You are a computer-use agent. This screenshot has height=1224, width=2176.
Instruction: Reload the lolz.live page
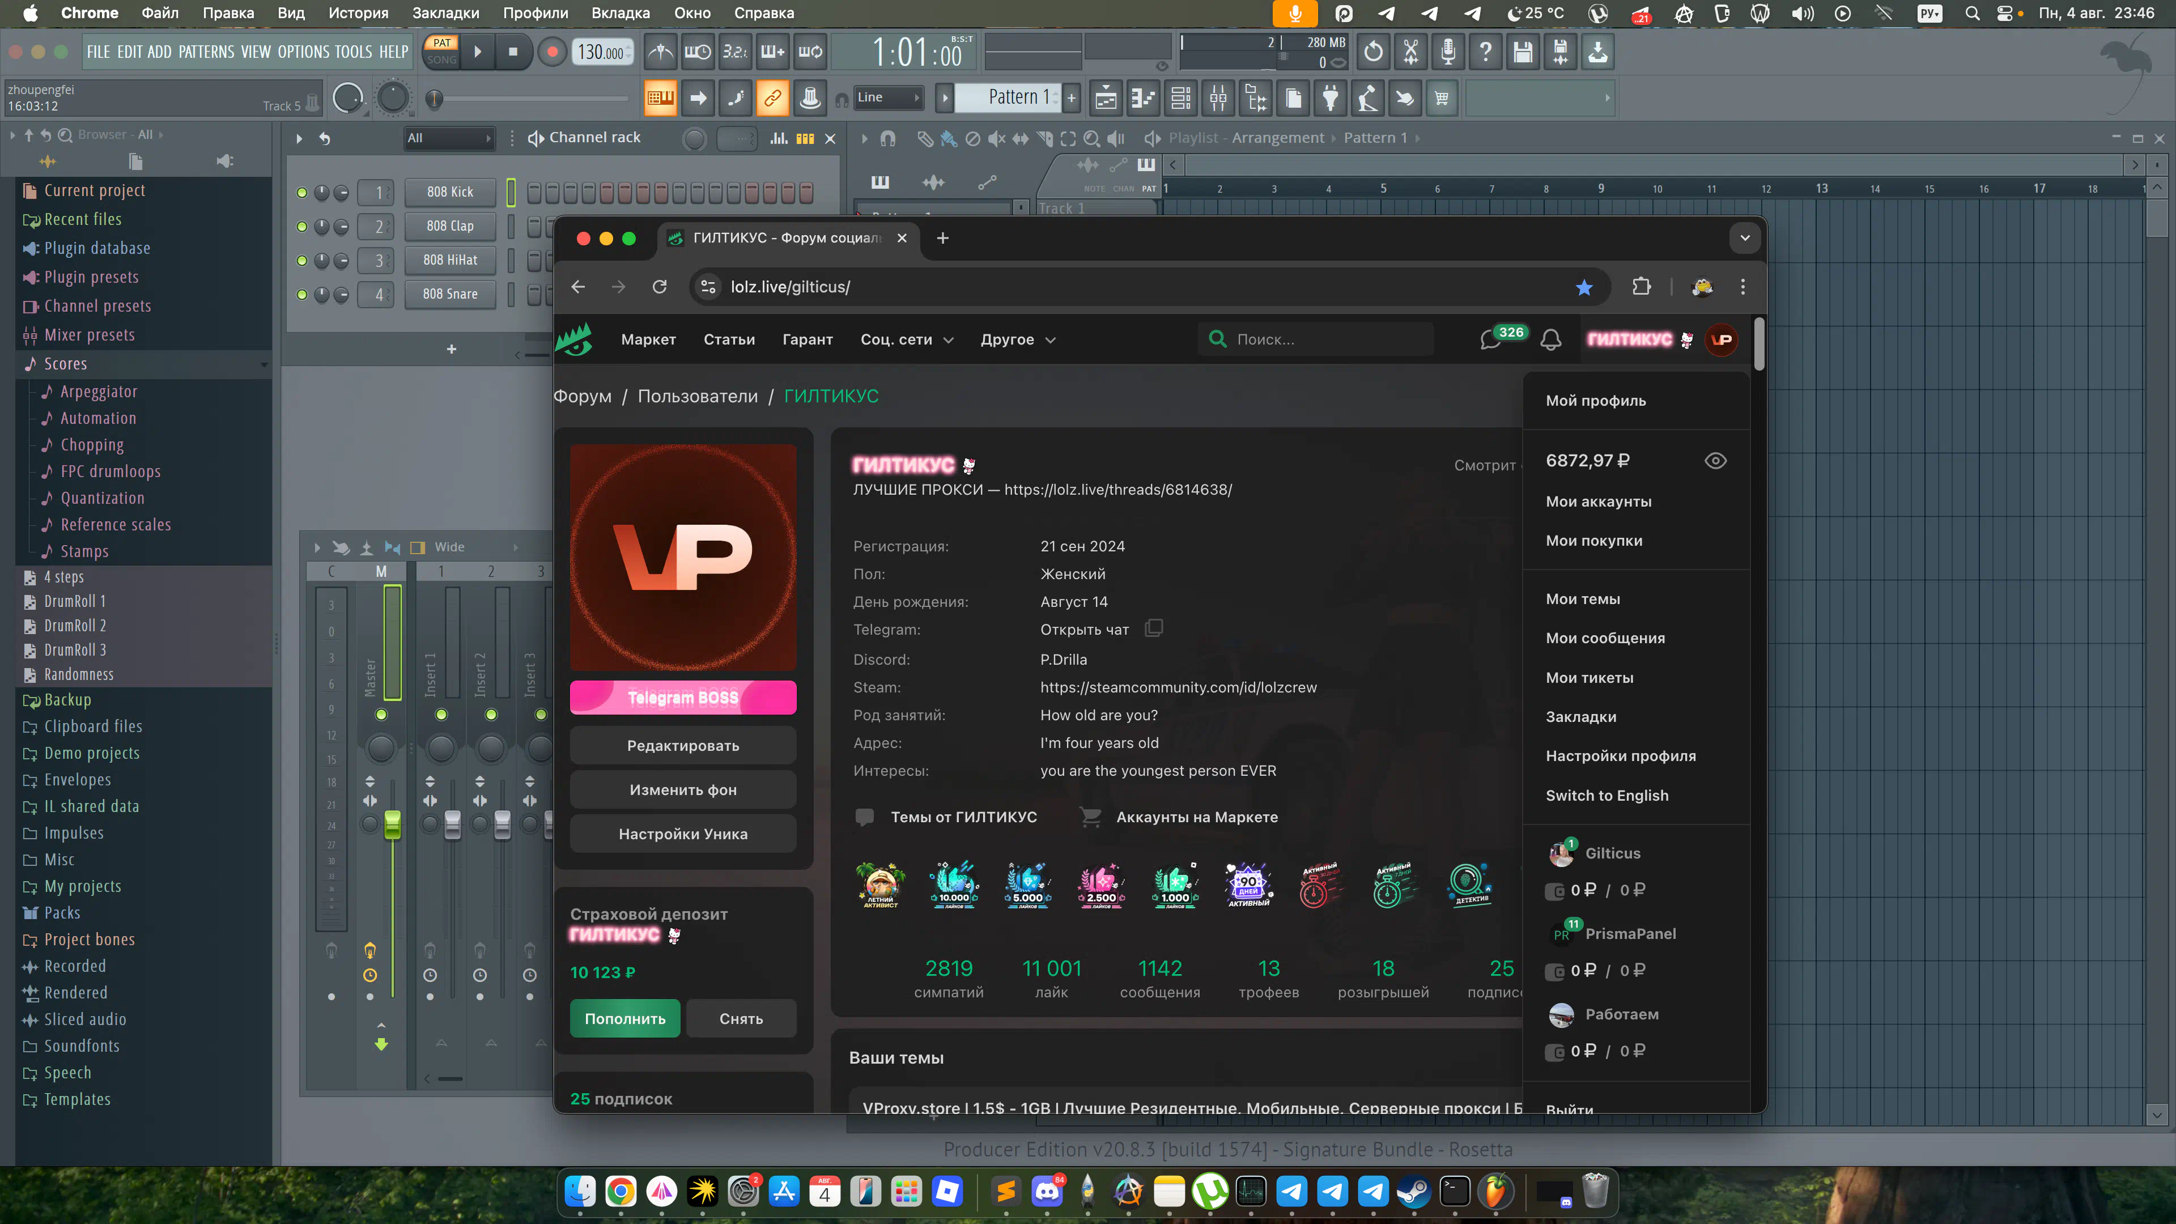tap(660, 286)
